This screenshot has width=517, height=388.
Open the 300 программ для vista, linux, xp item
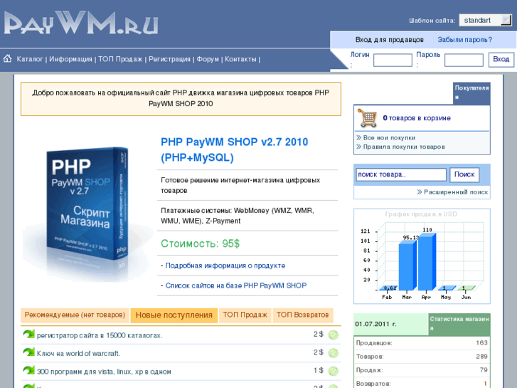[104, 372]
